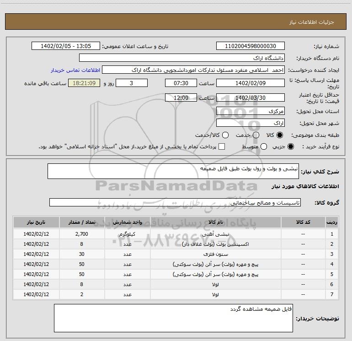
Task: Select the row 4 پیچ و مهره item
Action: click(215, 265)
